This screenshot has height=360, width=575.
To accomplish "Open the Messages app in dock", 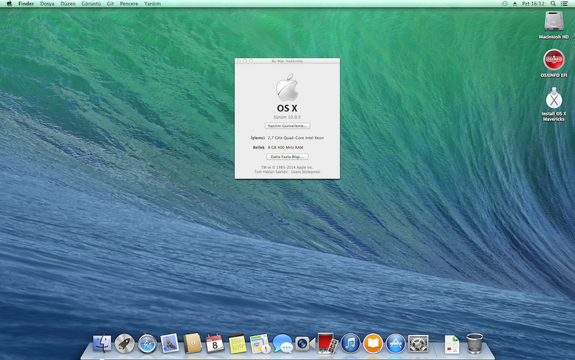I will [282, 344].
